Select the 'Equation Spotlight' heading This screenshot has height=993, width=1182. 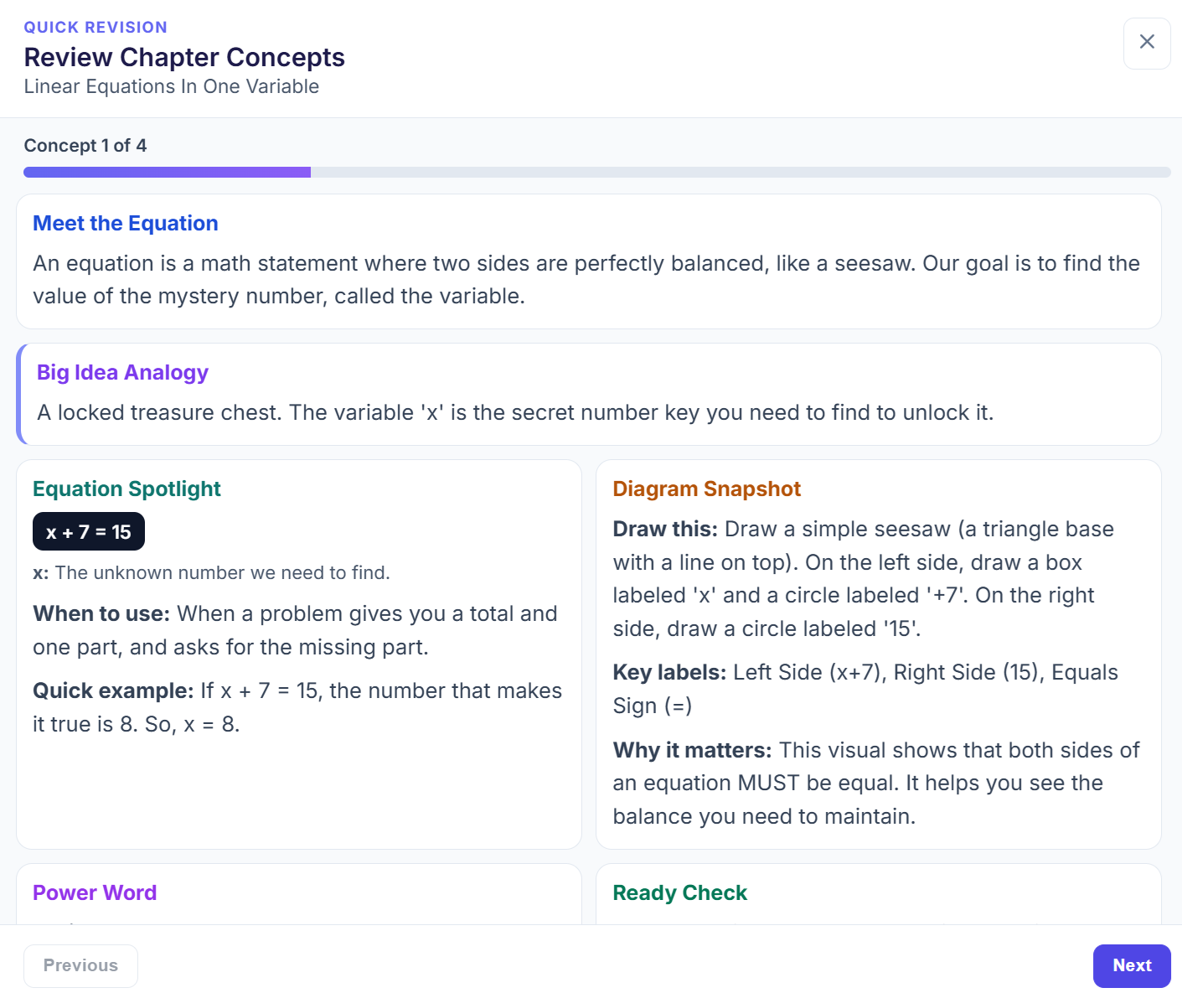pos(126,489)
